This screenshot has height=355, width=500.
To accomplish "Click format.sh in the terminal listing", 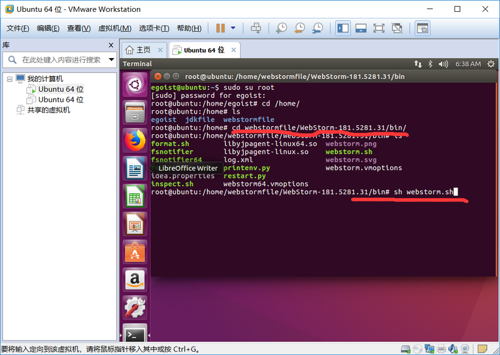I will pos(170,144).
